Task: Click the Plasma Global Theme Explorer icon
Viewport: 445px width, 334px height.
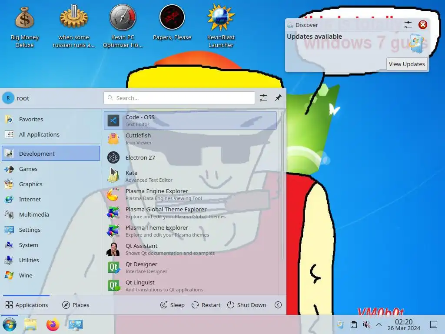Action: pos(113,213)
